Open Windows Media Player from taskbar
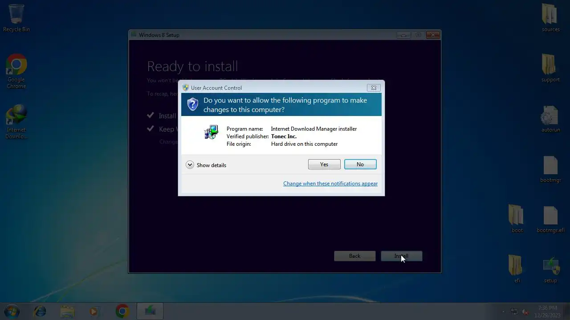Viewport: 570px width, 320px height. pos(94,311)
